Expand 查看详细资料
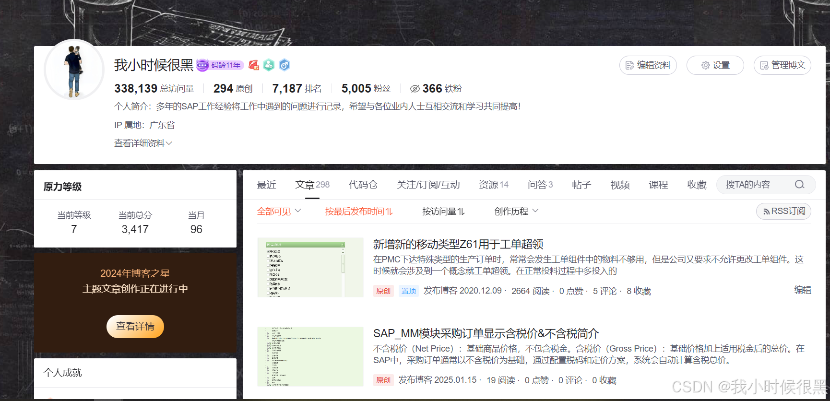Image resolution: width=830 pixels, height=401 pixels. pos(143,143)
